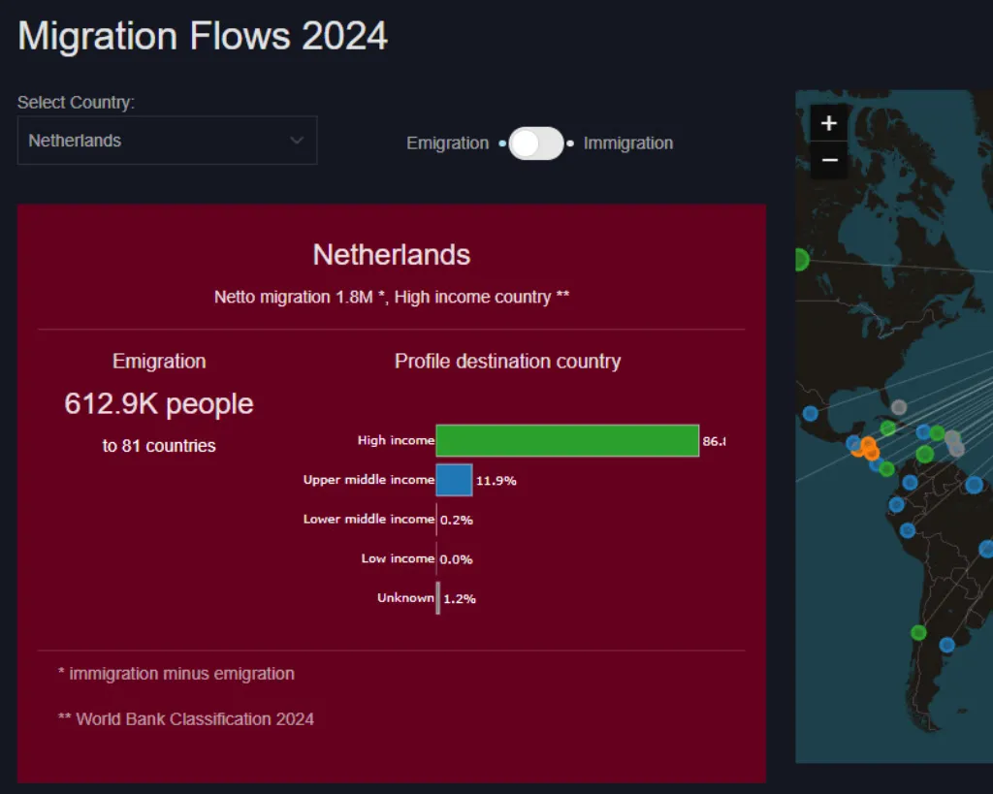Click the gray marker near the Bahamas
This screenshot has width=993, height=794.
899,407
